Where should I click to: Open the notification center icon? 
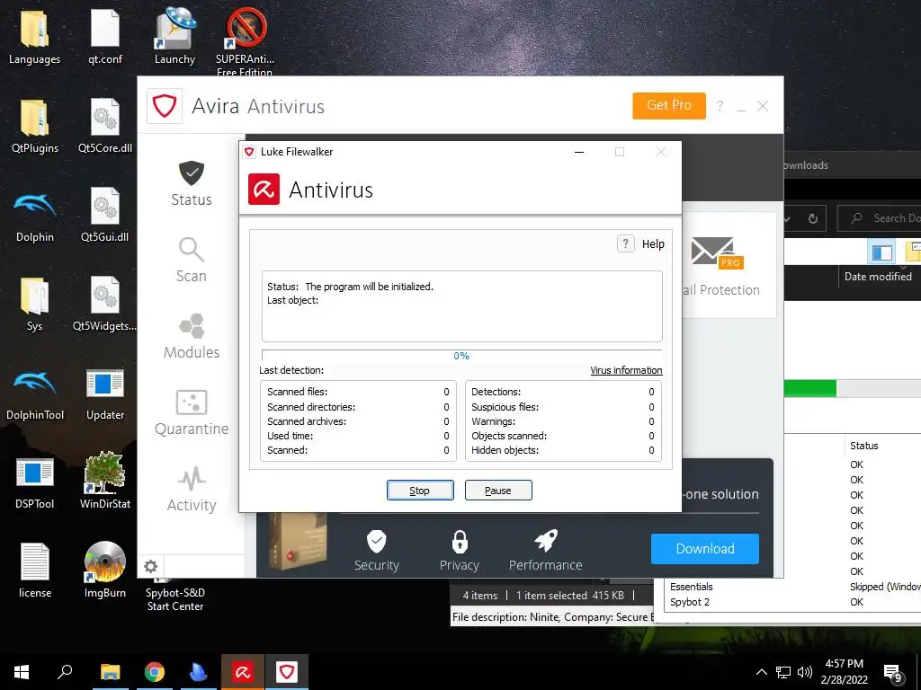[x=893, y=673]
